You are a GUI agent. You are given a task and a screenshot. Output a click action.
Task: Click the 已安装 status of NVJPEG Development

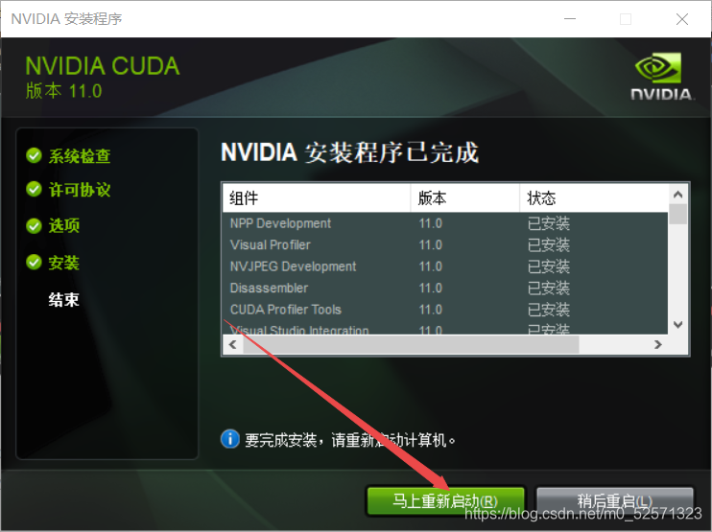pos(549,266)
